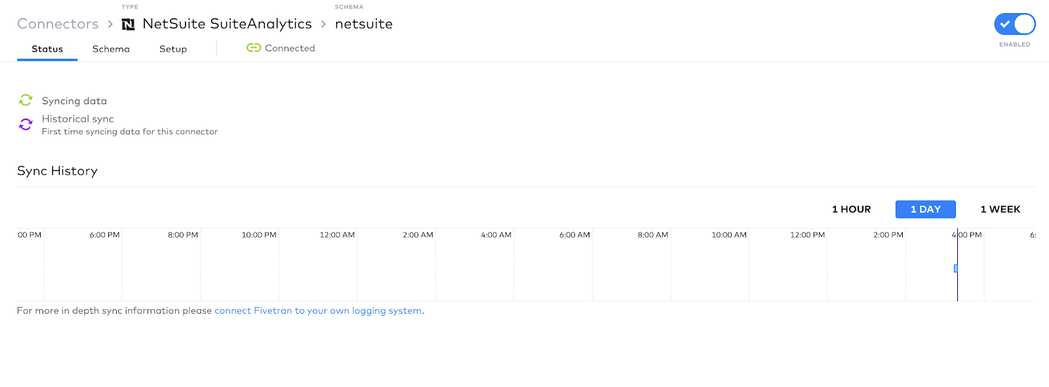Click the green Connected link icon
The image size is (1049, 387).
[x=254, y=48]
